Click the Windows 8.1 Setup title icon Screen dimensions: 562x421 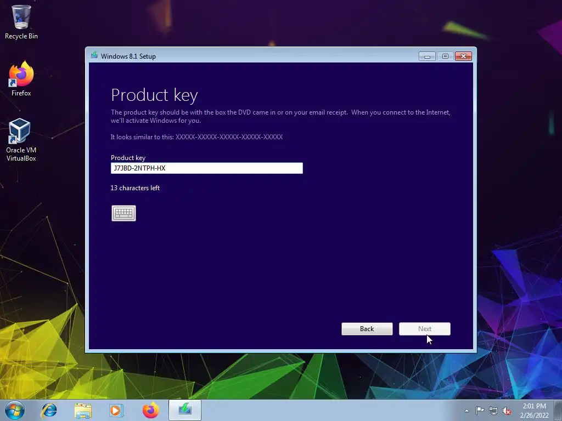coord(94,55)
